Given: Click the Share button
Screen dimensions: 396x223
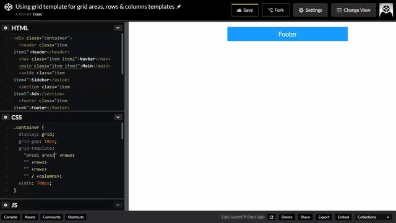Looking at the screenshot, I should tap(305, 217).
